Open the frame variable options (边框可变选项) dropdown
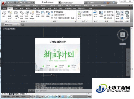The height and width of the screenshot is (99, 134). coord(66,15)
